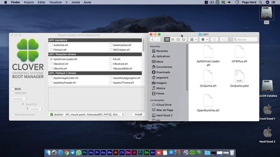Click the Finder sidebar scrollbar

click(x=187, y=68)
